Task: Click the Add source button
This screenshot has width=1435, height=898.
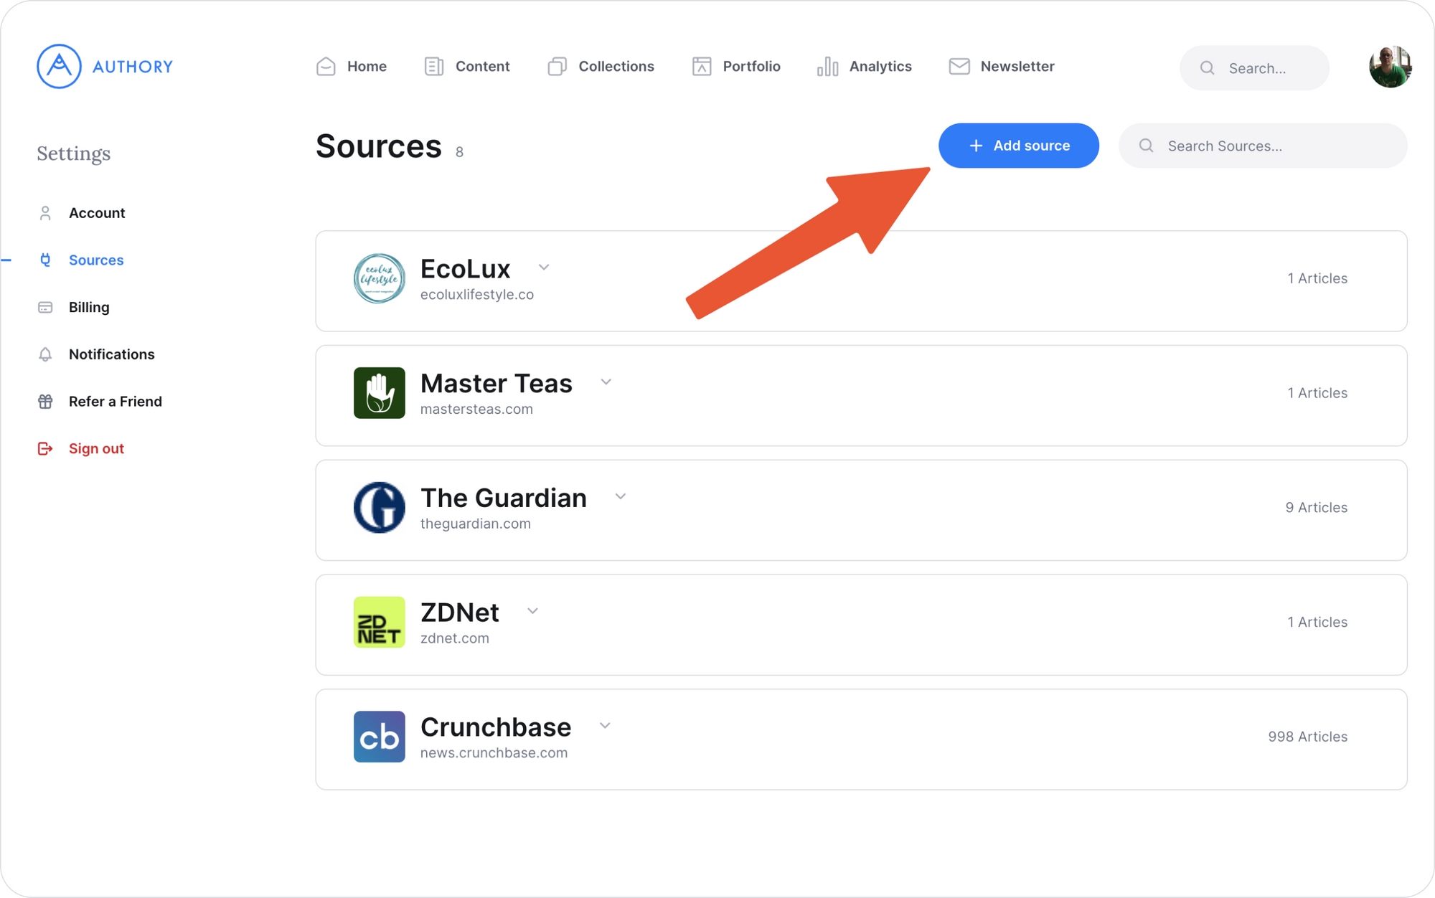Action: (x=1019, y=146)
